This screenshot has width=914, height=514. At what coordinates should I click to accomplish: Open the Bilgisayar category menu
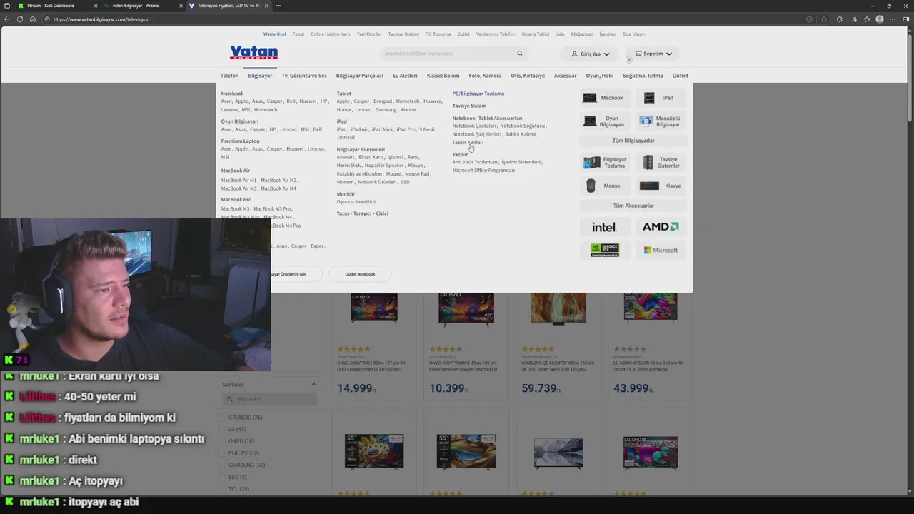point(260,76)
